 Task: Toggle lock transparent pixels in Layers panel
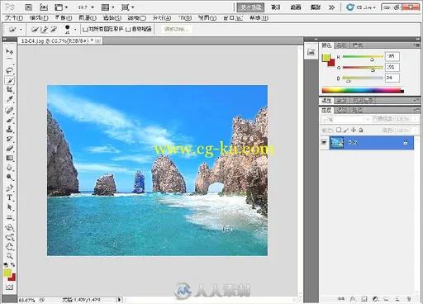(339, 130)
